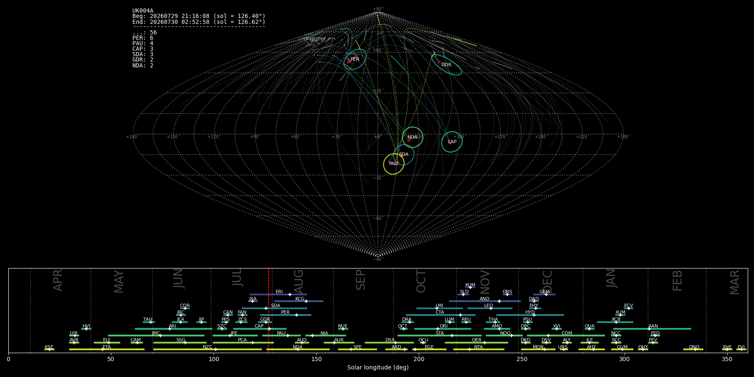Click the NTA shower bar
The width and height of the screenshot is (754, 377).
tap(479, 349)
